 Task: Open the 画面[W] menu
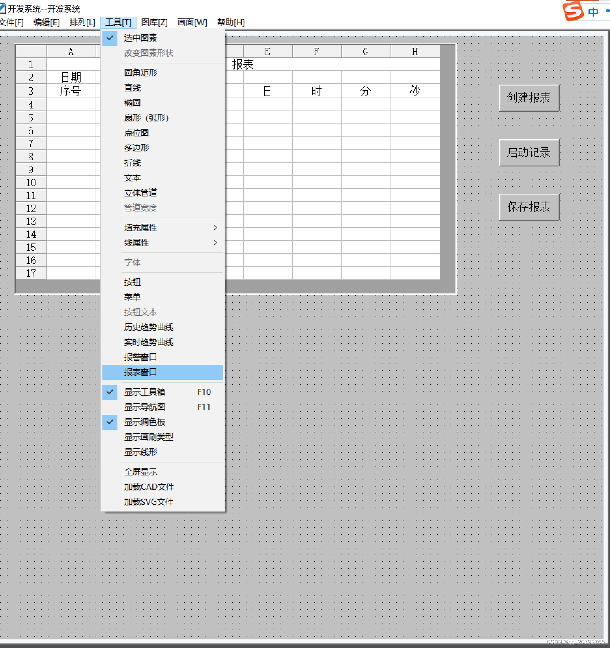click(192, 23)
